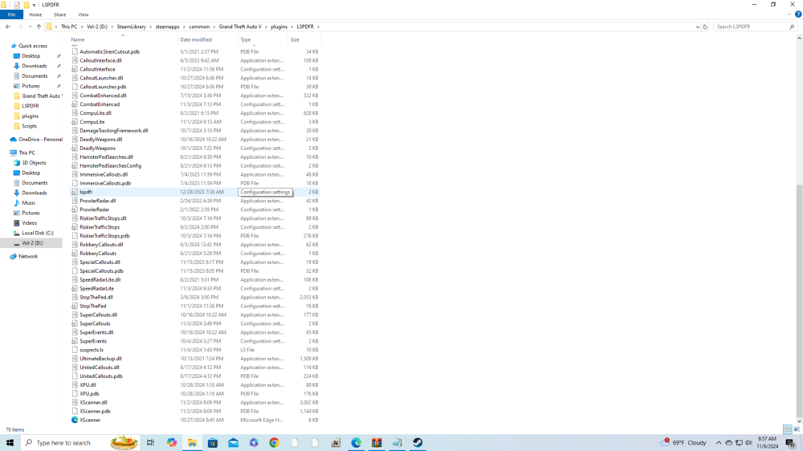Open 3D Objects under This PC
The height and width of the screenshot is (451, 803).
(x=34, y=163)
